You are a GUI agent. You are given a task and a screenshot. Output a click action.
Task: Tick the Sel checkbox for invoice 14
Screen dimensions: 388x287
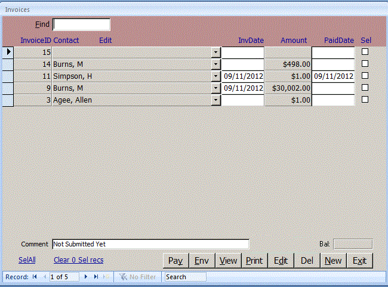(x=365, y=64)
